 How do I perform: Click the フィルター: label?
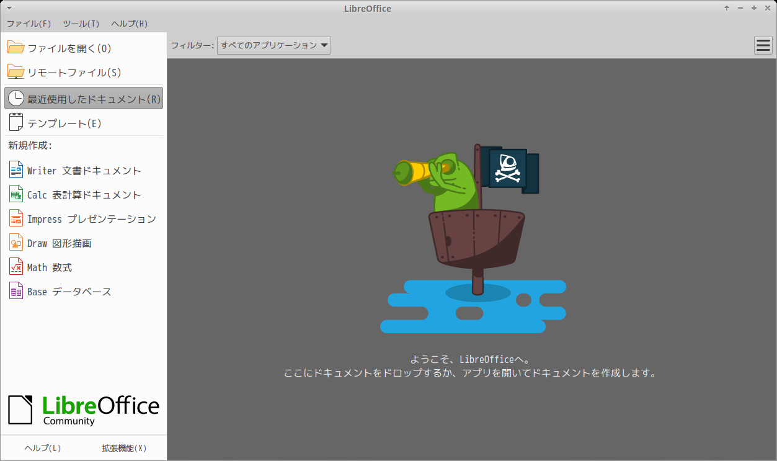point(192,45)
